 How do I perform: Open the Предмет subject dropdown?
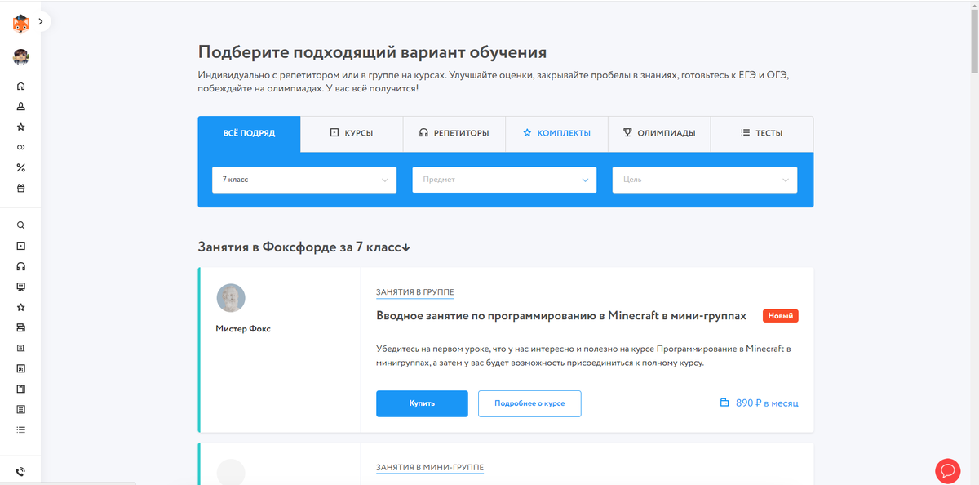pyautogui.click(x=504, y=180)
